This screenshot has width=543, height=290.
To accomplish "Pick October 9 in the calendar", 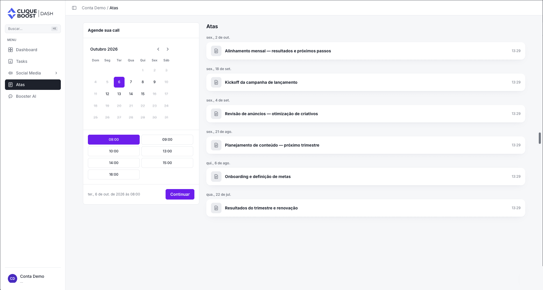I will [x=155, y=82].
